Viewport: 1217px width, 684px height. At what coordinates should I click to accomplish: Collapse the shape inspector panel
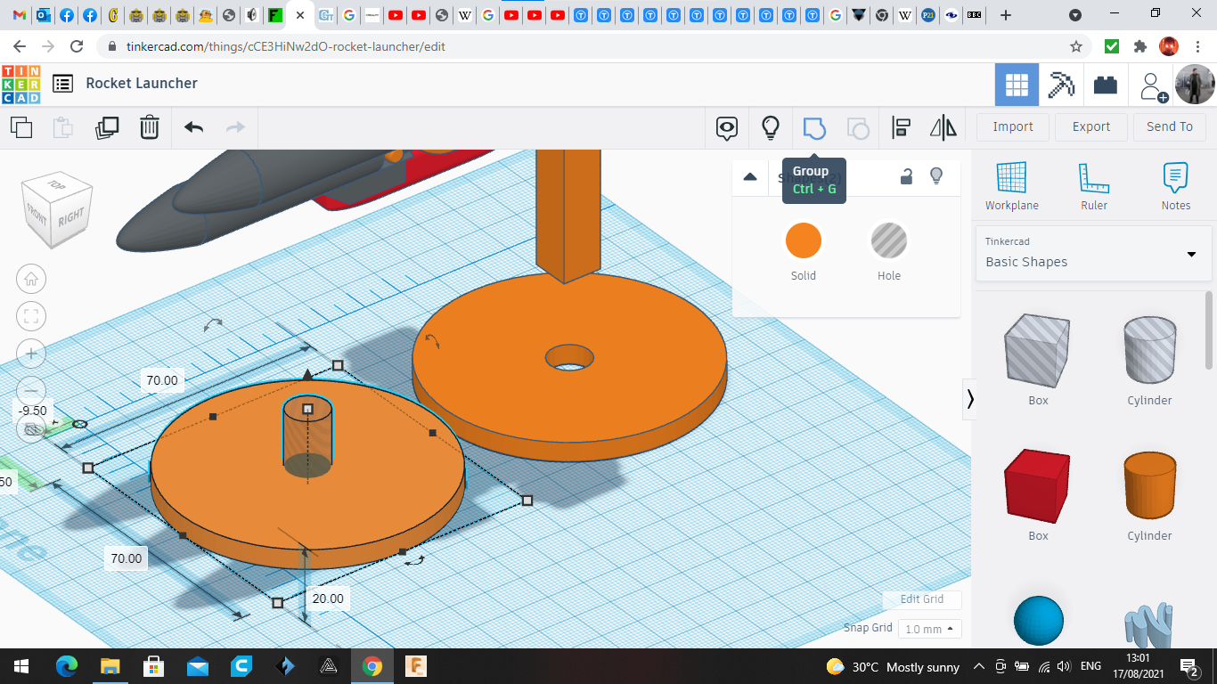[x=750, y=176]
